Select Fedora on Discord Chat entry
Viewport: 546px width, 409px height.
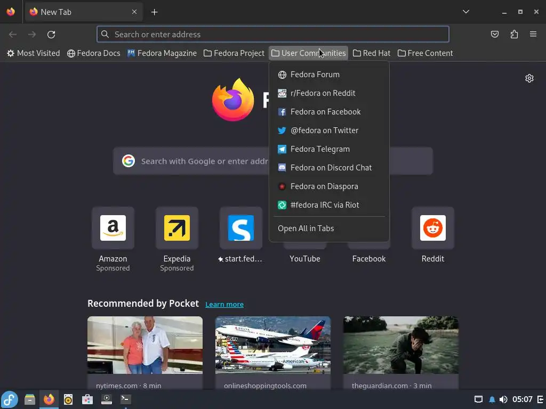click(x=329, y=168)
